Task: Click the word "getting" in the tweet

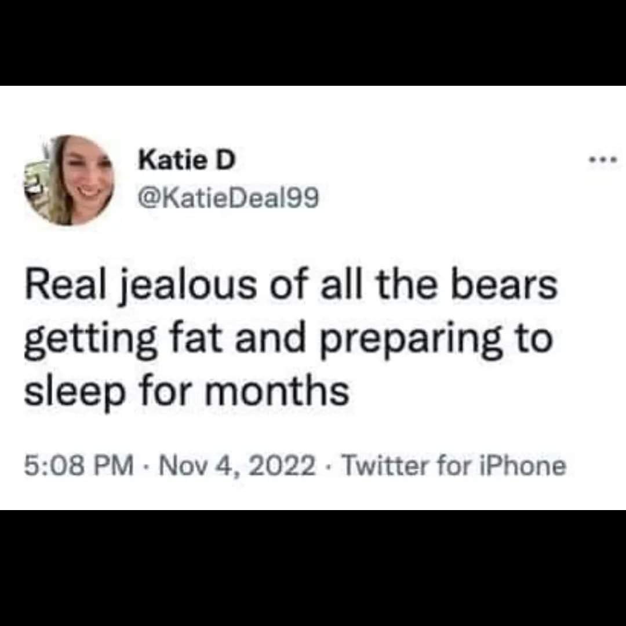Action: pyautogui.click(x=90, y=340)
